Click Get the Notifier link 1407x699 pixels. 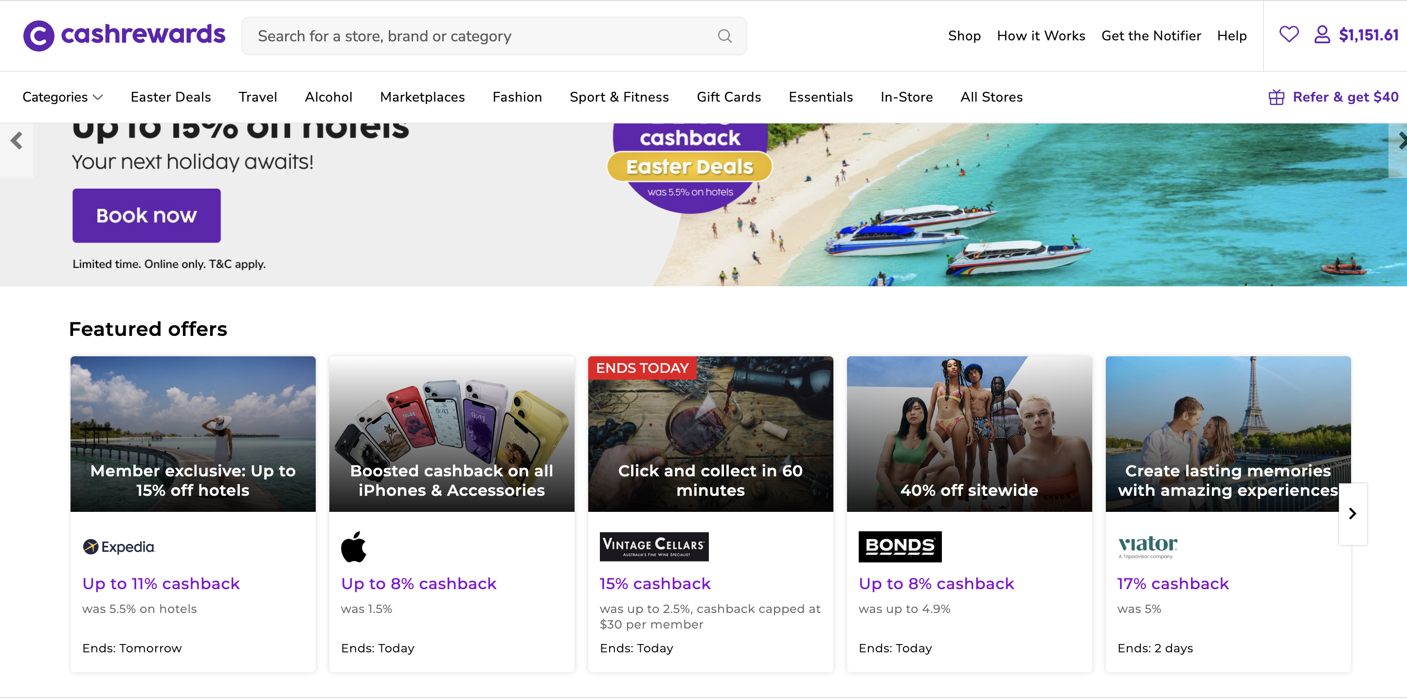(1151, 36)
